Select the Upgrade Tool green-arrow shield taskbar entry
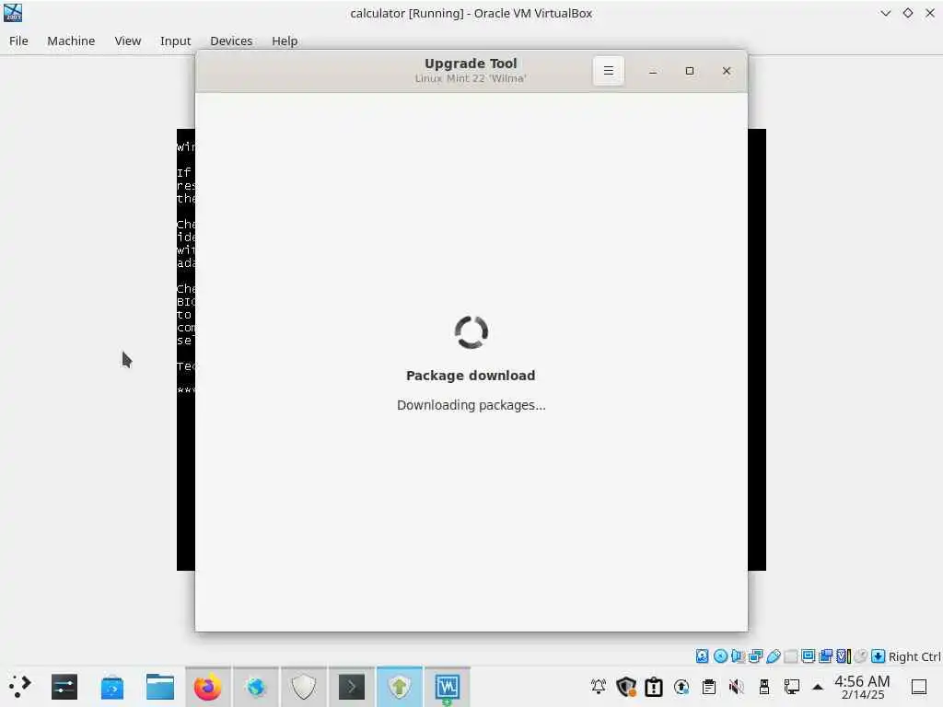Image resolution: width=943 pixels, height=707 pixels. pyautogui.click(x=400, y=687)
